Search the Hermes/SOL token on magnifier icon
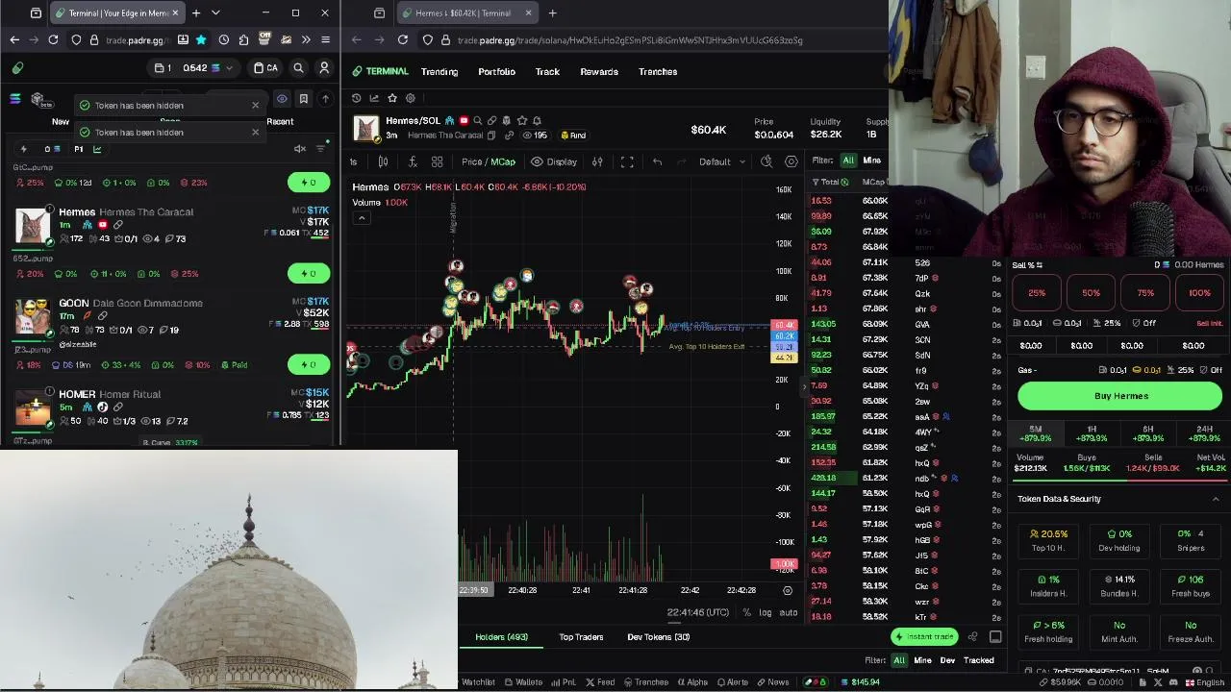The width and height of the screenshot is (1231, 692). click(477, 121)
